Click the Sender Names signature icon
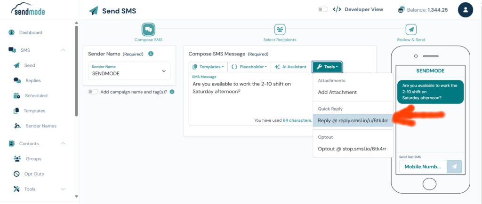Viewport: 482px width, 204px height. (x=17, y=126)
